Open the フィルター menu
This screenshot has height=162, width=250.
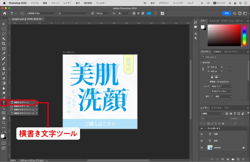(101, 3)
